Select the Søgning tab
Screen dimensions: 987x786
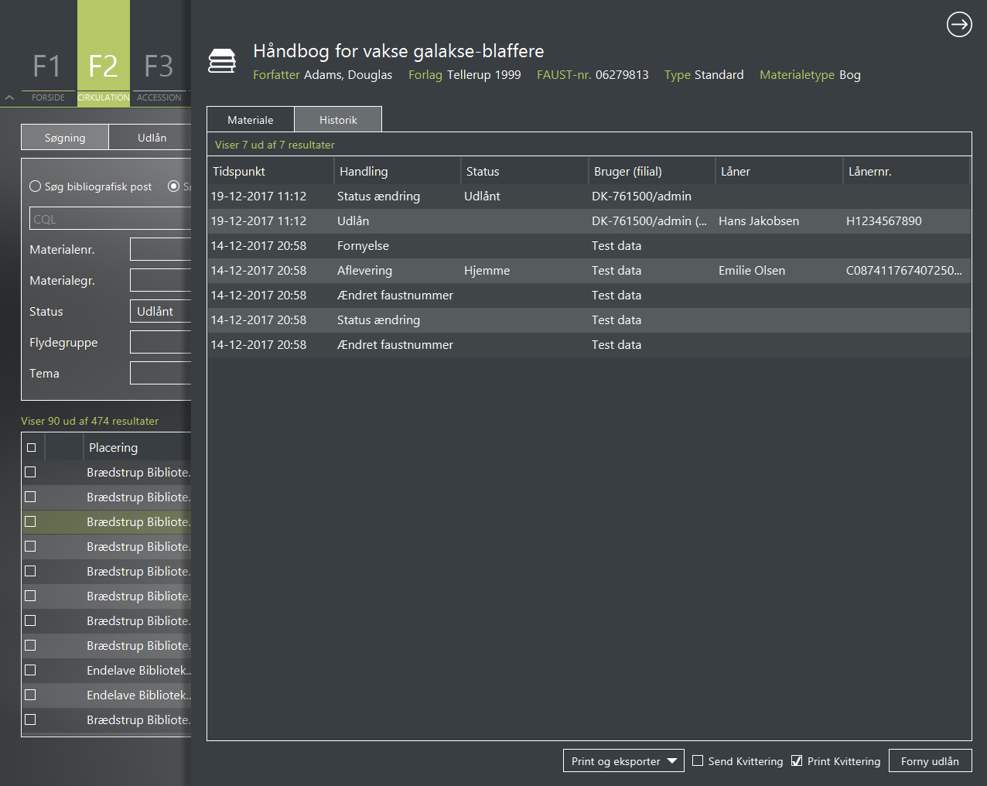65,138
